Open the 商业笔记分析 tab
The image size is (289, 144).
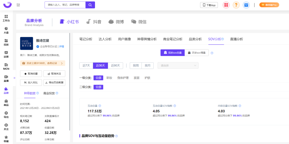[173, 39]
